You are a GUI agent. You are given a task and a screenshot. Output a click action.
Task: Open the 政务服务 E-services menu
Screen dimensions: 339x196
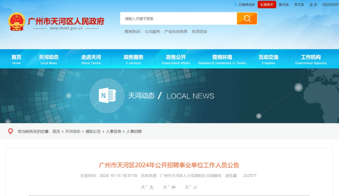[x=133, y=59]
